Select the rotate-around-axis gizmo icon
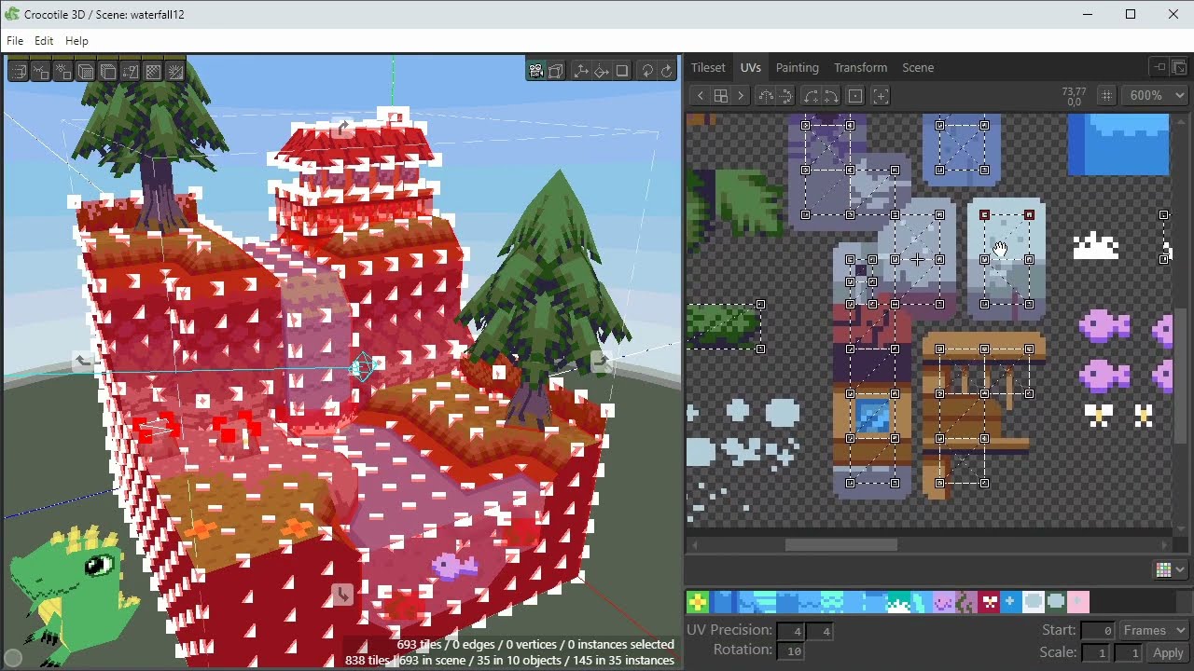The image size is (1194, 671). point(602,71)
